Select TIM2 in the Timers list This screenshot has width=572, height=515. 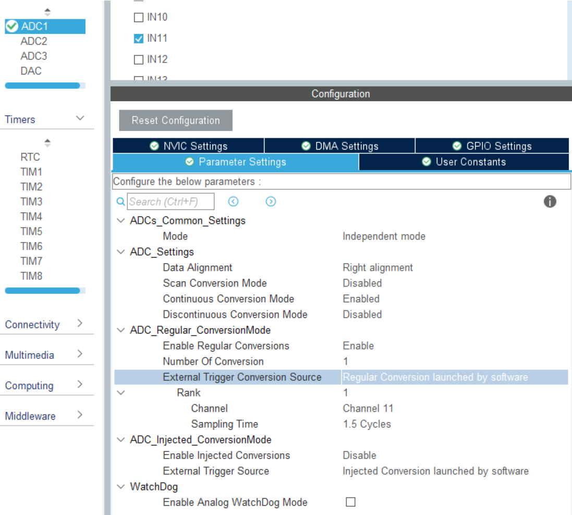pos(31,187)
